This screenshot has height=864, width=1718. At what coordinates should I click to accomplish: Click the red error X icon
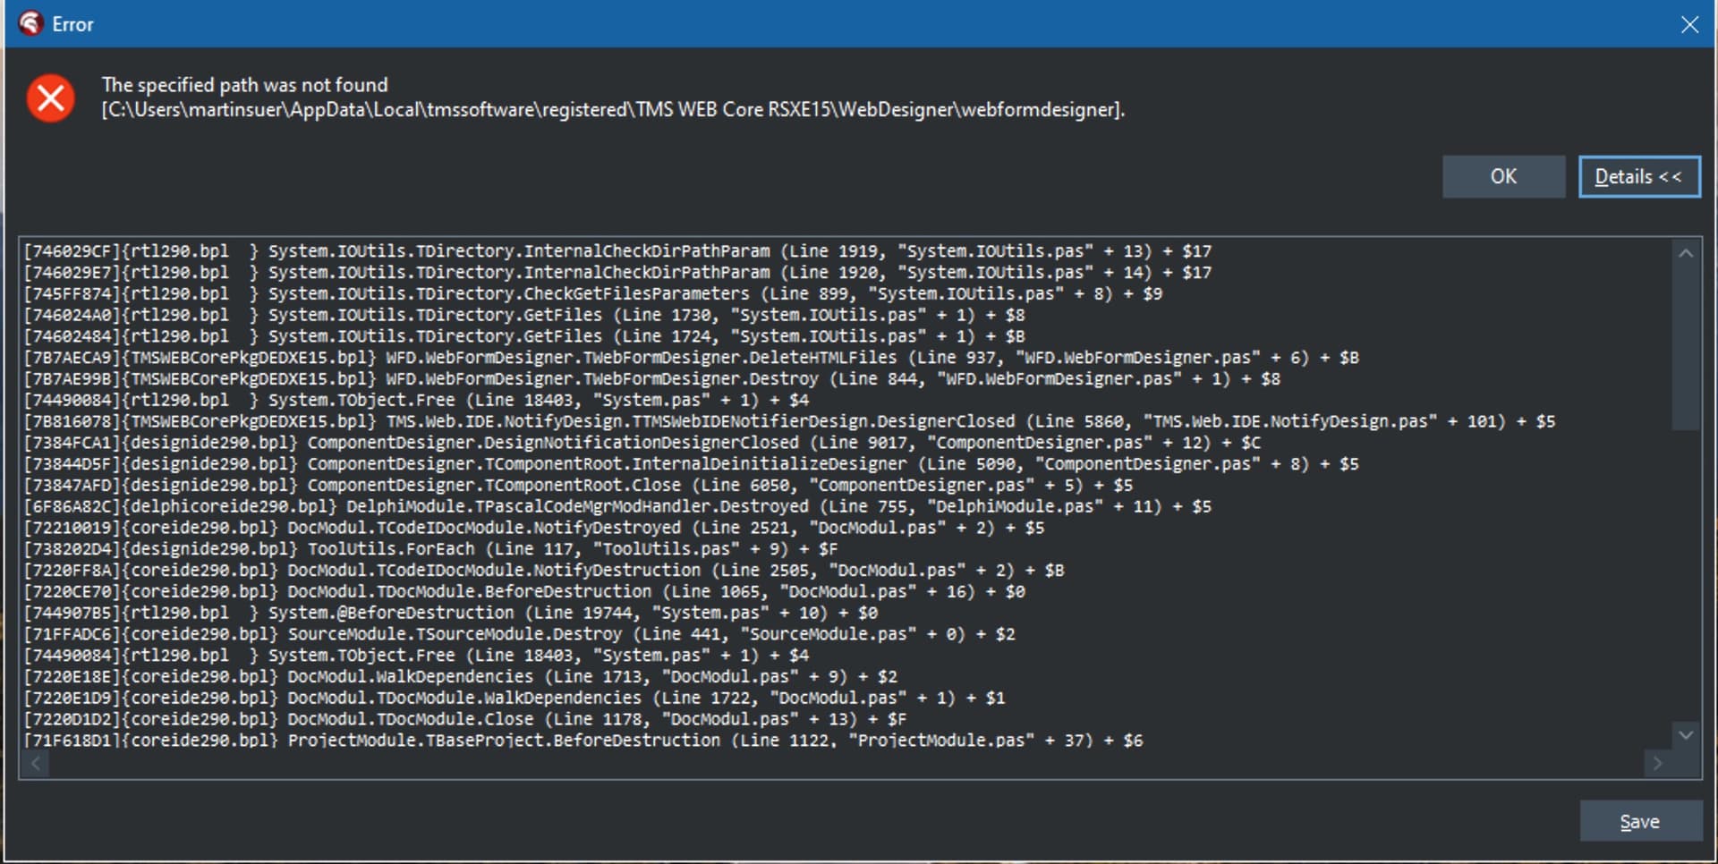coord(51,97)
